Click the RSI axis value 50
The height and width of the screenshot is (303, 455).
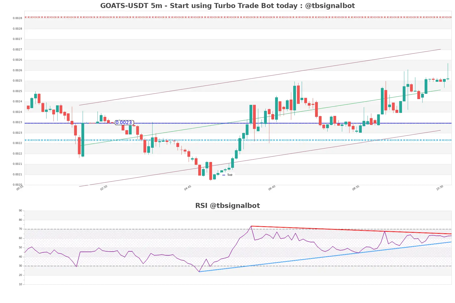pyautogui.click(x=20, y=247)
